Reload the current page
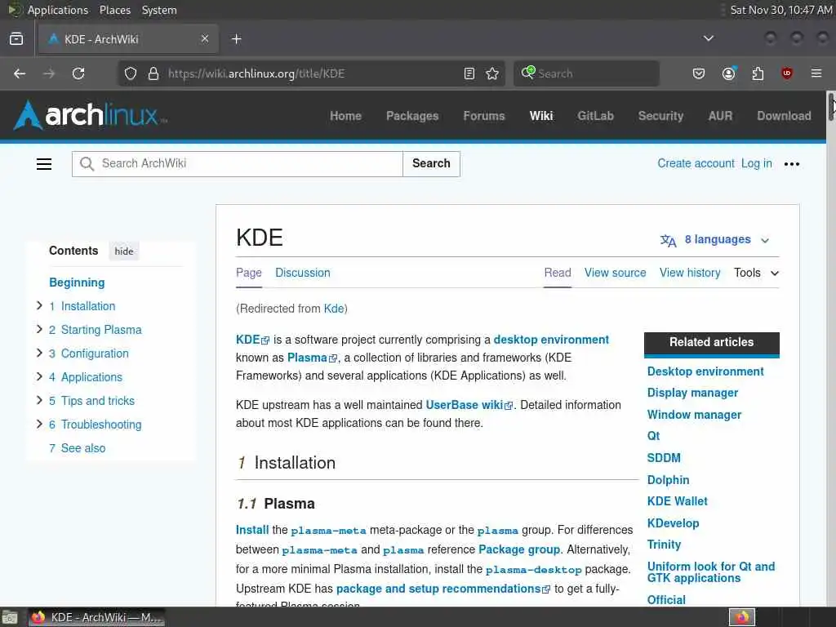The image size is (836, 627). (78, 73)
